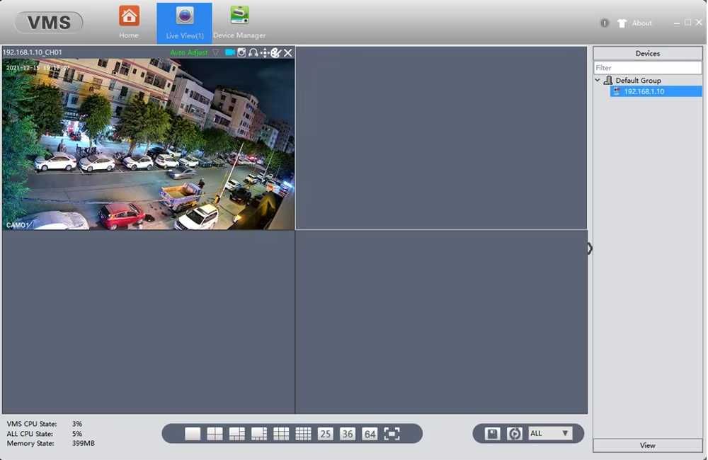
Task: Open the Auto Adjust dropdown arrow
Action: pyautogui.click(x=216, y=52)
